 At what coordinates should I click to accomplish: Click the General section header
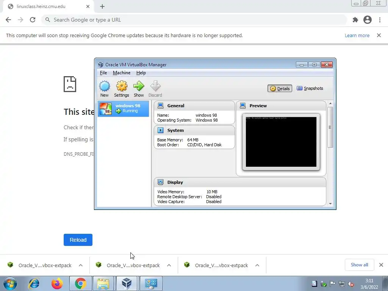pyautogui.click(x=194, y=106)
